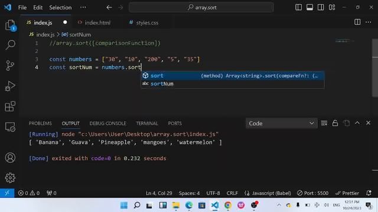Open the Edit menu
378x212 pixels.
38,8
